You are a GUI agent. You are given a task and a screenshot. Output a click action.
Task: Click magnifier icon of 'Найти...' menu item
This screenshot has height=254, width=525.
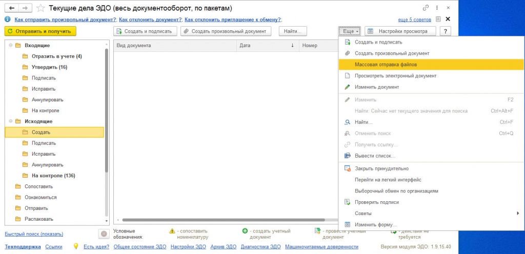[x=348, y=122]
